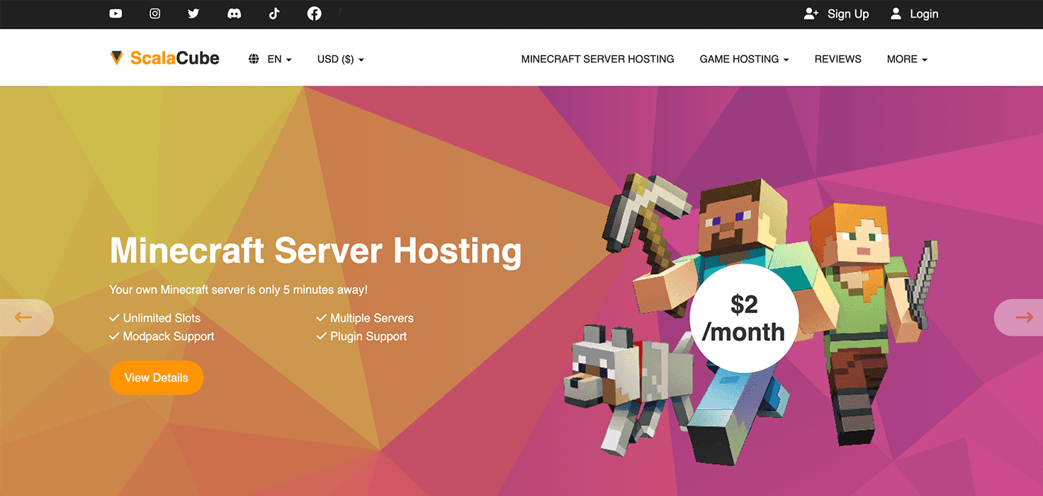Image resolution: width=1043 pixels, height=496 pixels.
Task: Go to the REVIEWS section
Action: coord(838,59)
